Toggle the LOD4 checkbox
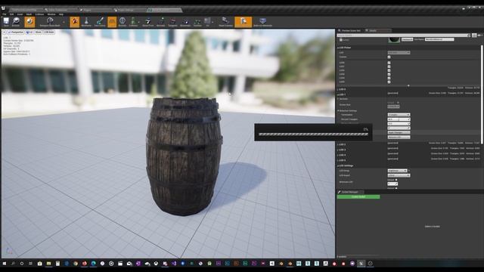This screenshot has height=272, width=484. click(x=389, y=78)
